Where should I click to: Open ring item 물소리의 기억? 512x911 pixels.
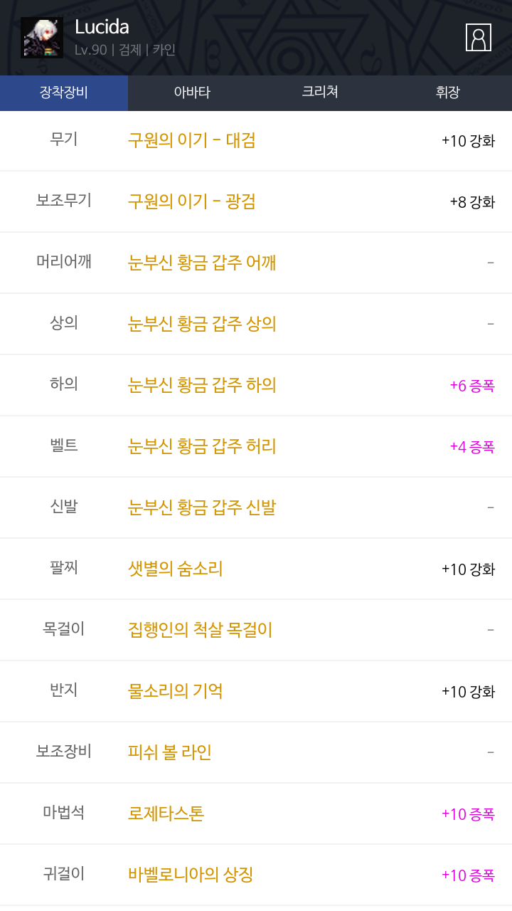[x=176, y=691]
